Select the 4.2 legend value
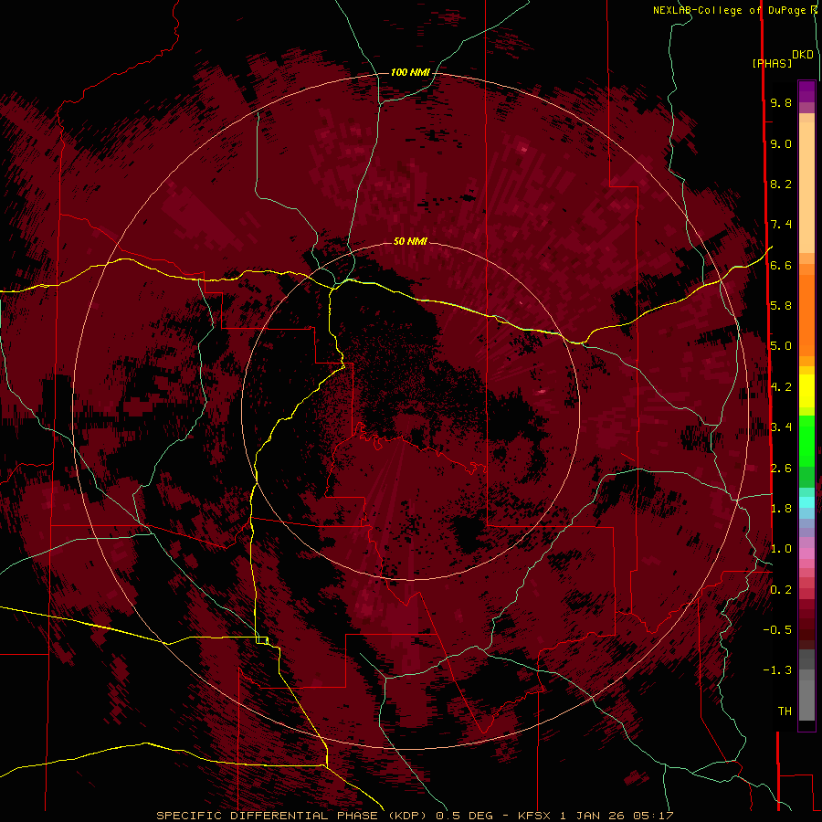Image resolution: width=822 pixels, height=822 pixels. (781, 387)
